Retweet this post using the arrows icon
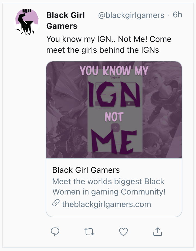196x251 pixels. (89, 232)
